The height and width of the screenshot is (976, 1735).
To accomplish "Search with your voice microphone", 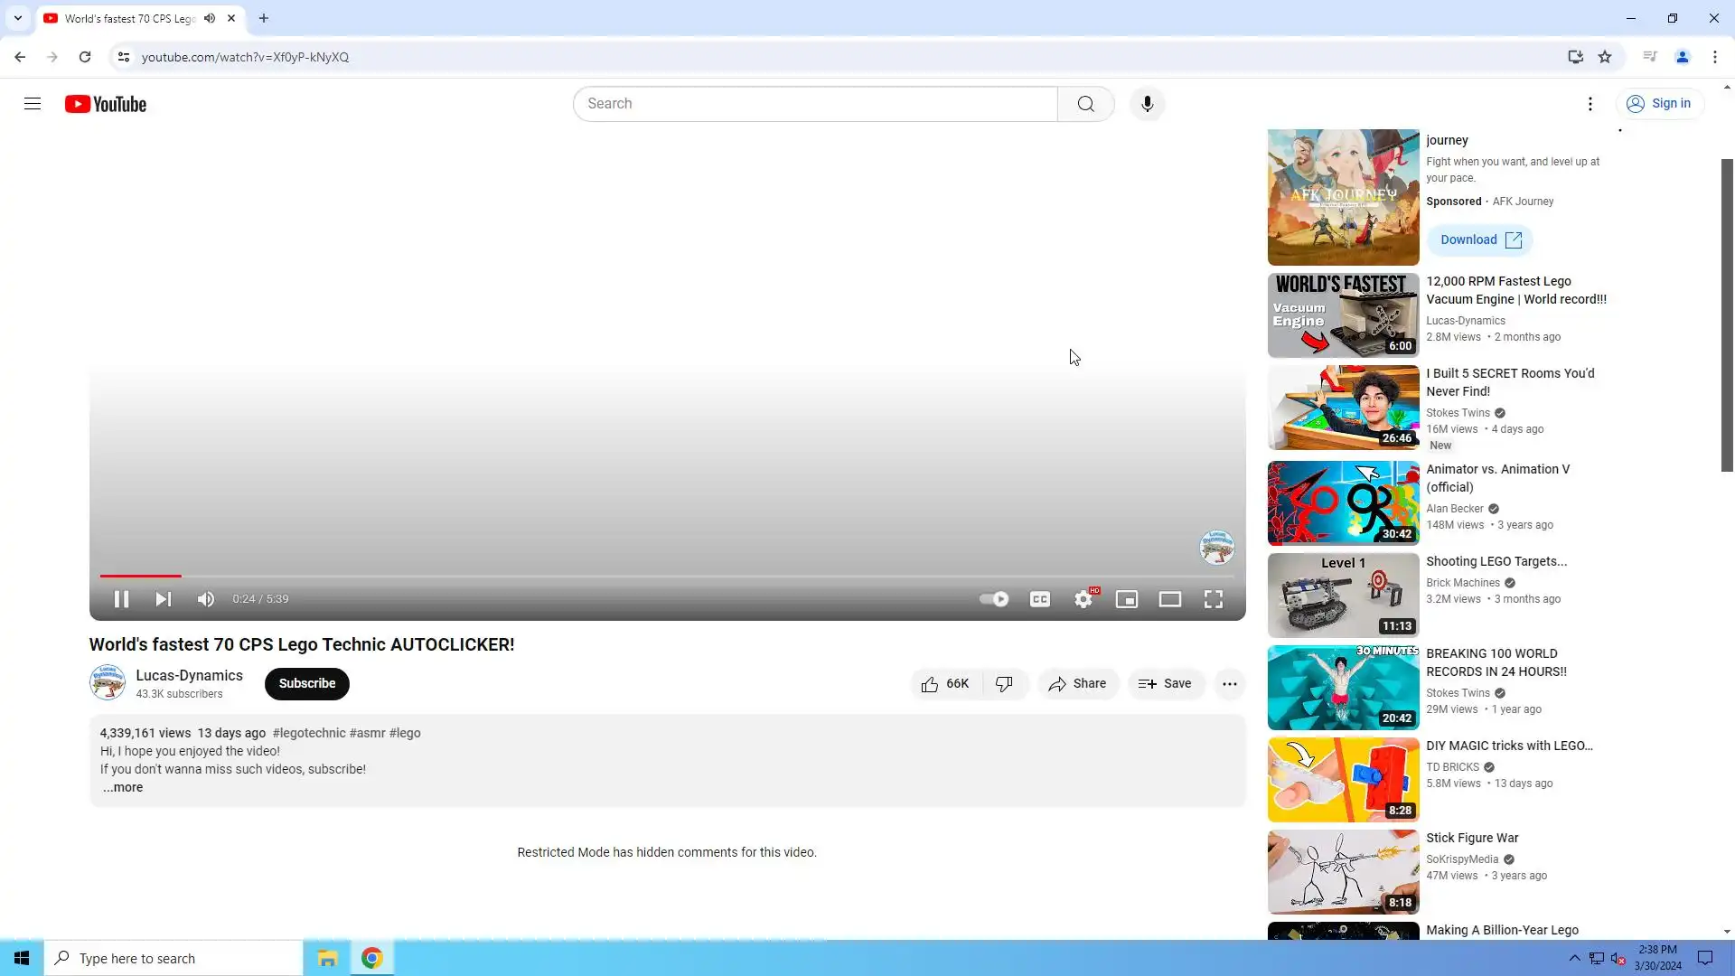I will [x=1148, y=104].
